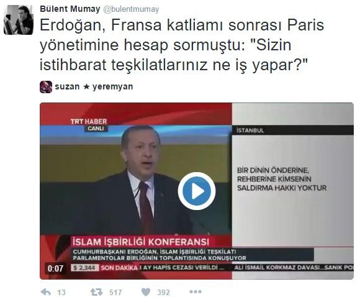Like the tweet with heart icon
The height and width of the screenshot is (297, 360).
click(146, 292)
